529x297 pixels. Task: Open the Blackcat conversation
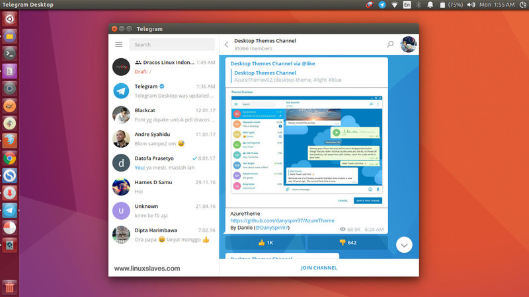tap(163, 115)
